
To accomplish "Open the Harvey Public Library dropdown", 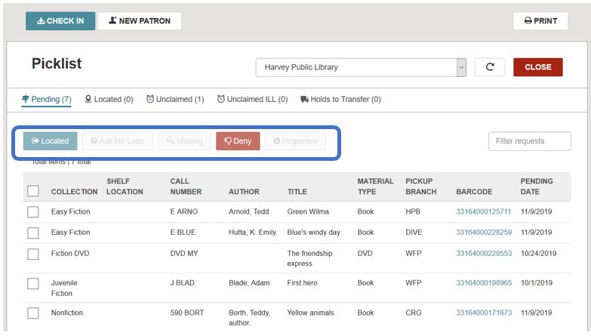I will click(361, 67).
